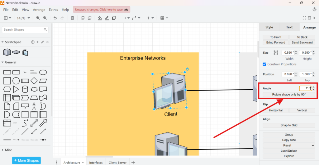Click Rotate shape only by 90° button
The image size is (319, 165).
tap(289, 94)
